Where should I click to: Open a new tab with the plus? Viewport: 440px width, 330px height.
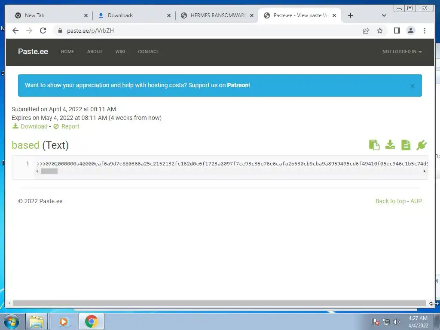[351, 15]
